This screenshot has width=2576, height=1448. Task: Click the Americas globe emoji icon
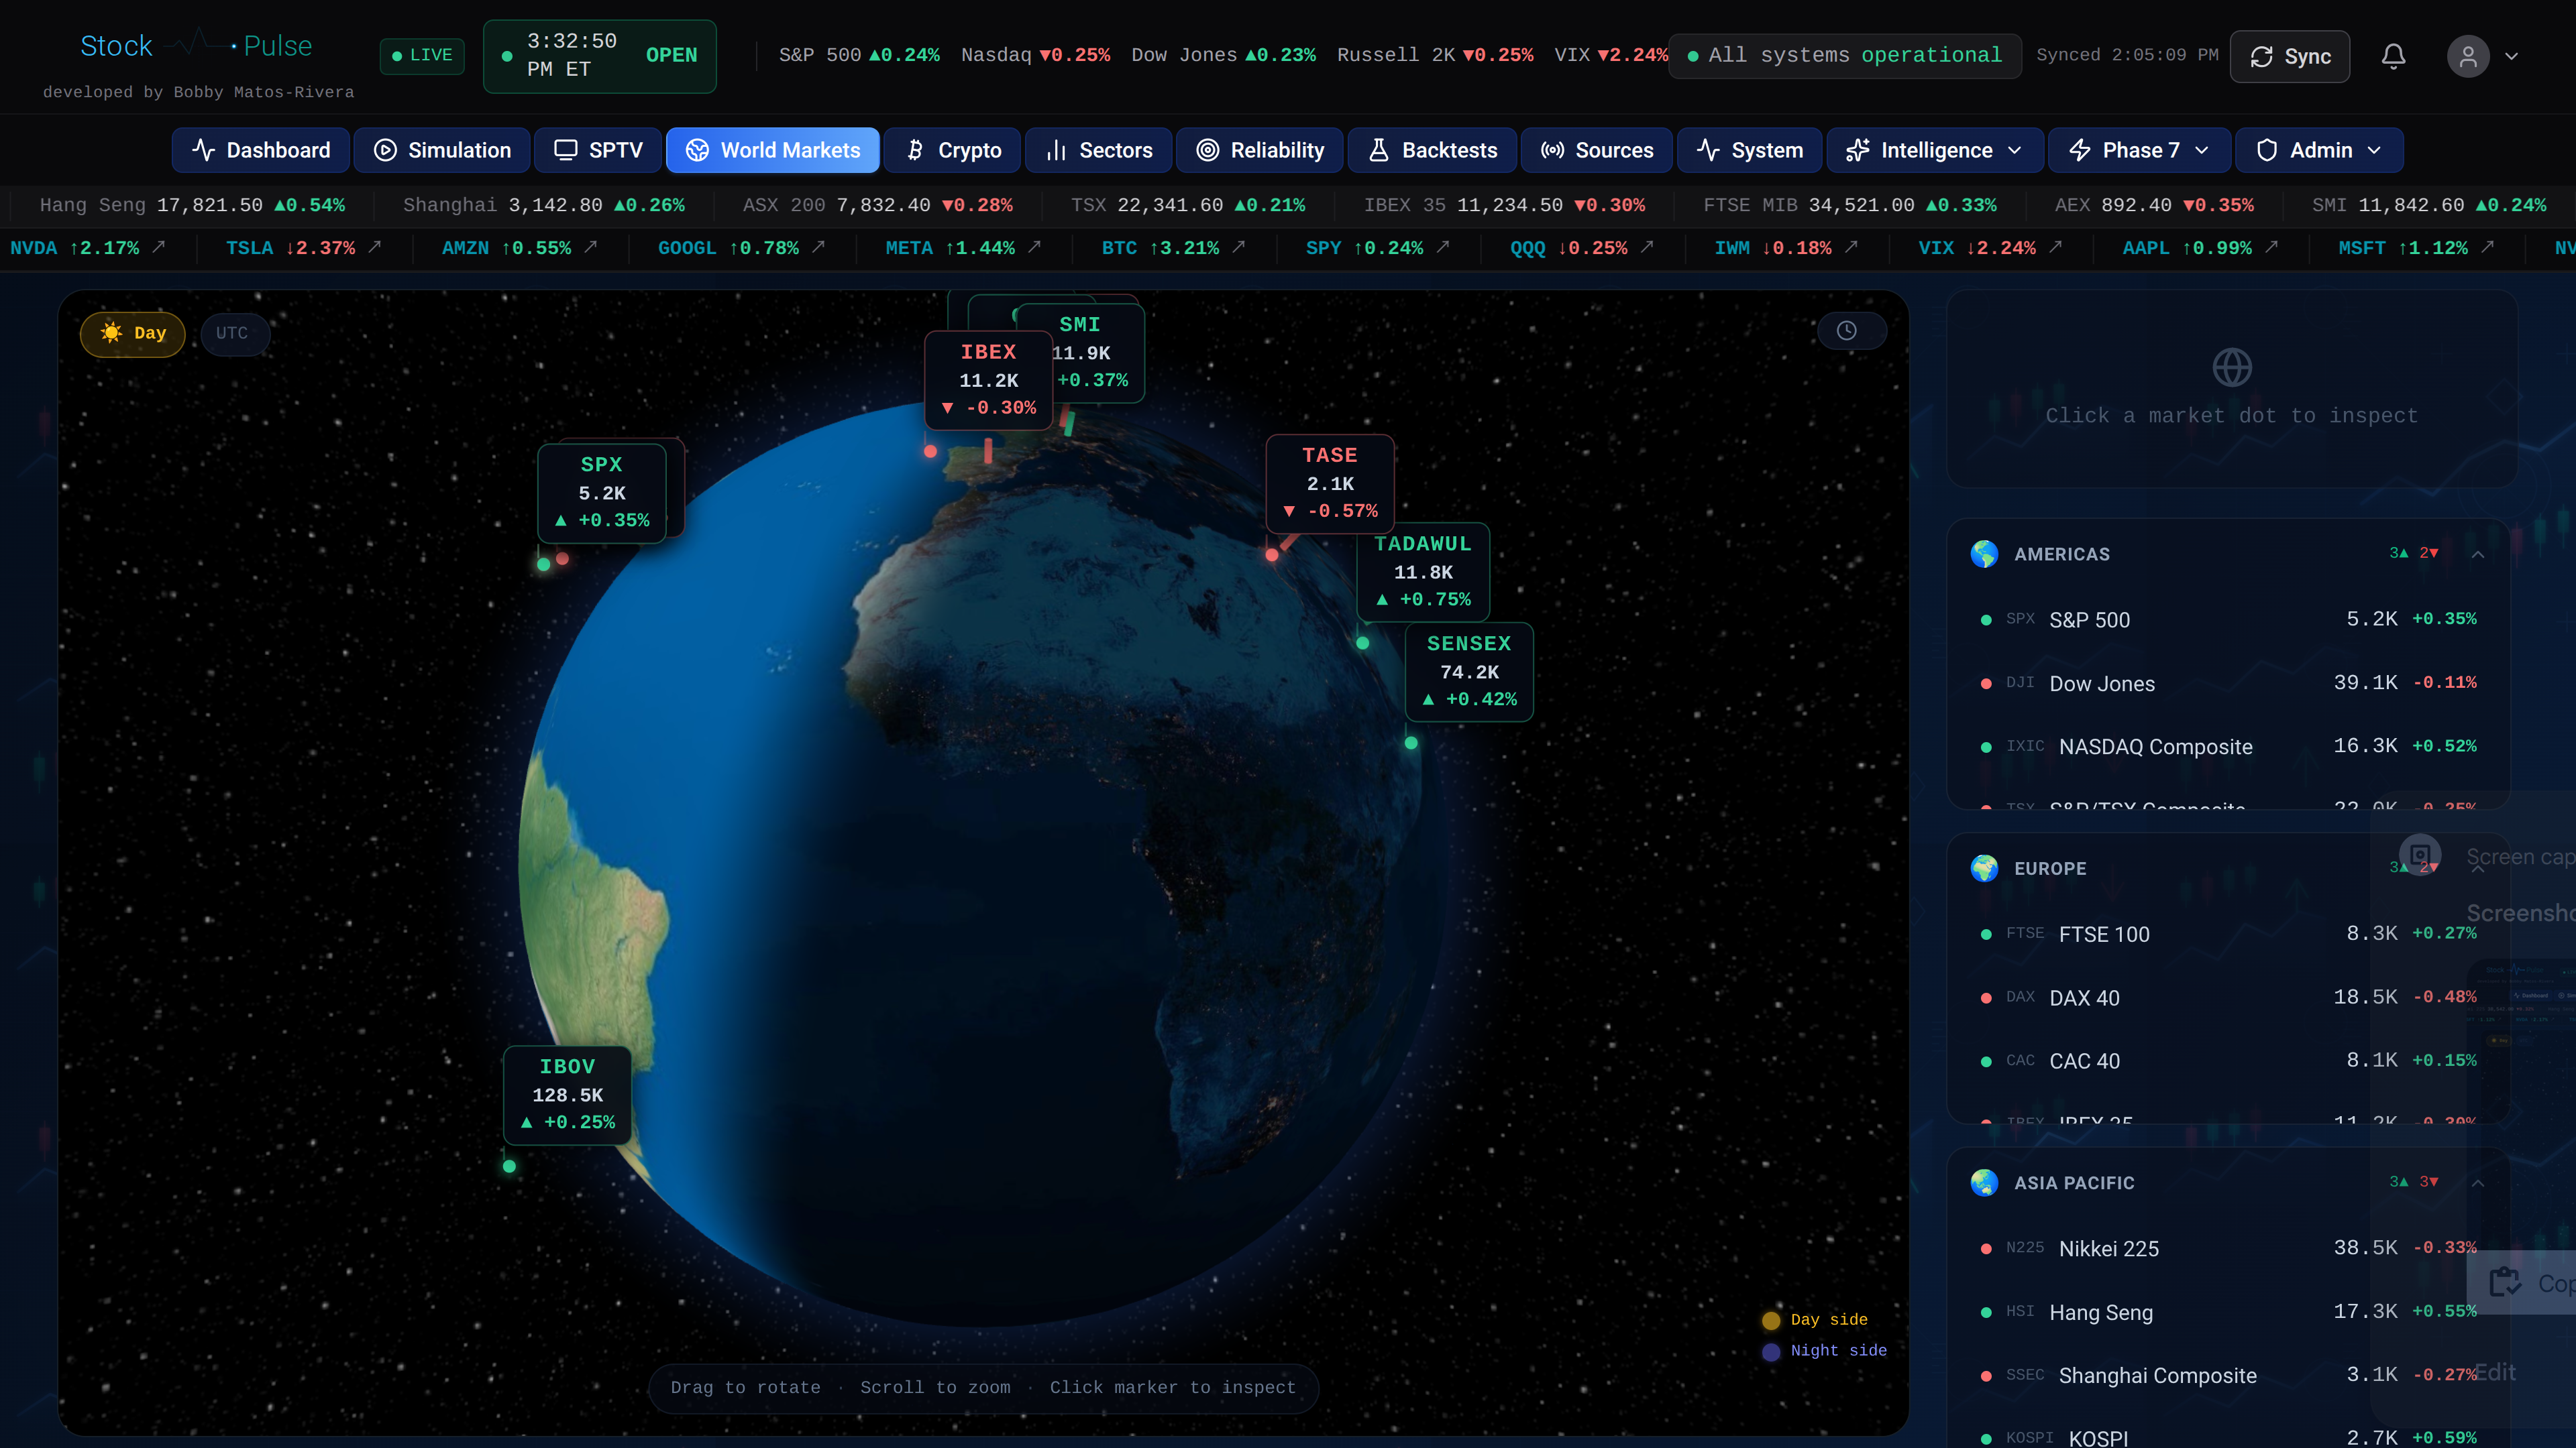1984,554
